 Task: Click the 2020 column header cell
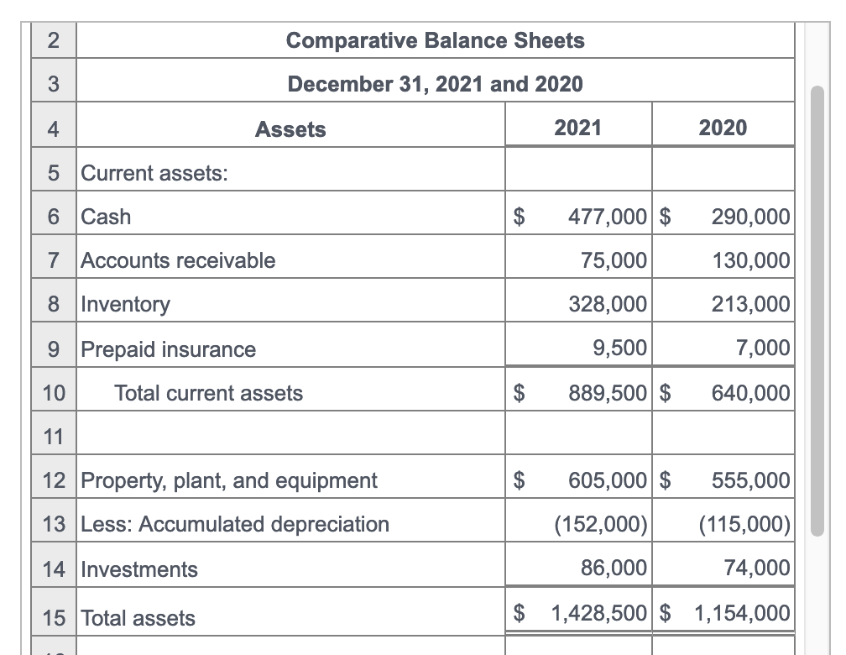click(723, 126)
